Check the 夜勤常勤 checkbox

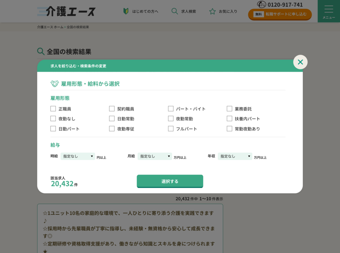[x=171, y=119]
